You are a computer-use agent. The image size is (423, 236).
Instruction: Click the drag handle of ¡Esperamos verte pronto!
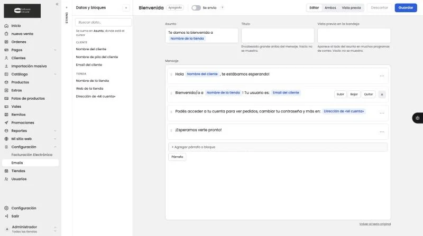[x=171, y=130]
